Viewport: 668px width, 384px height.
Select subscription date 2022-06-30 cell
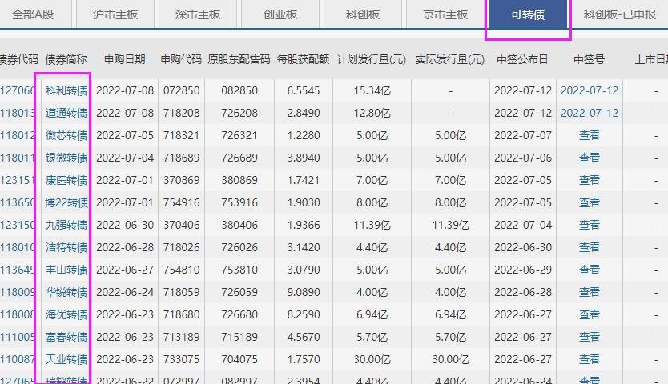pyautogui.click(x=125, y=225)
